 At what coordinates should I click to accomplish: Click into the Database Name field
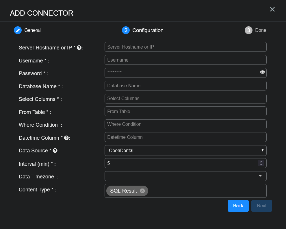(185, 86)
